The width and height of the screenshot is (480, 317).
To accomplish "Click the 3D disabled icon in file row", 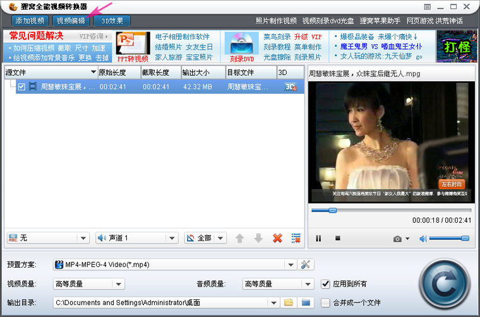I will (291, 87).
